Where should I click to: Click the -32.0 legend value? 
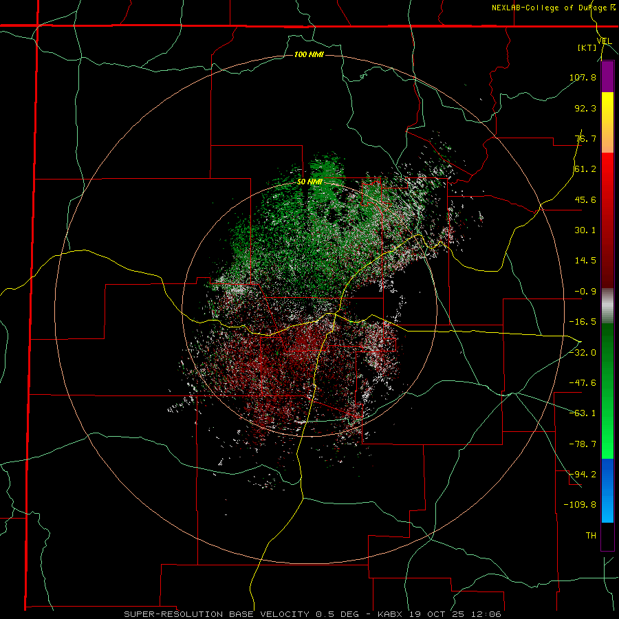583,353
